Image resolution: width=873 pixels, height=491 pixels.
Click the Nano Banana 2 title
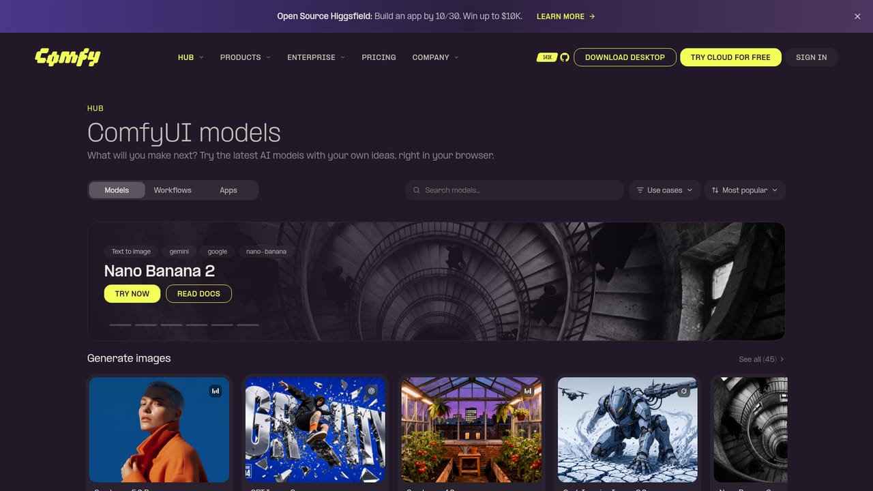(160, 271)
